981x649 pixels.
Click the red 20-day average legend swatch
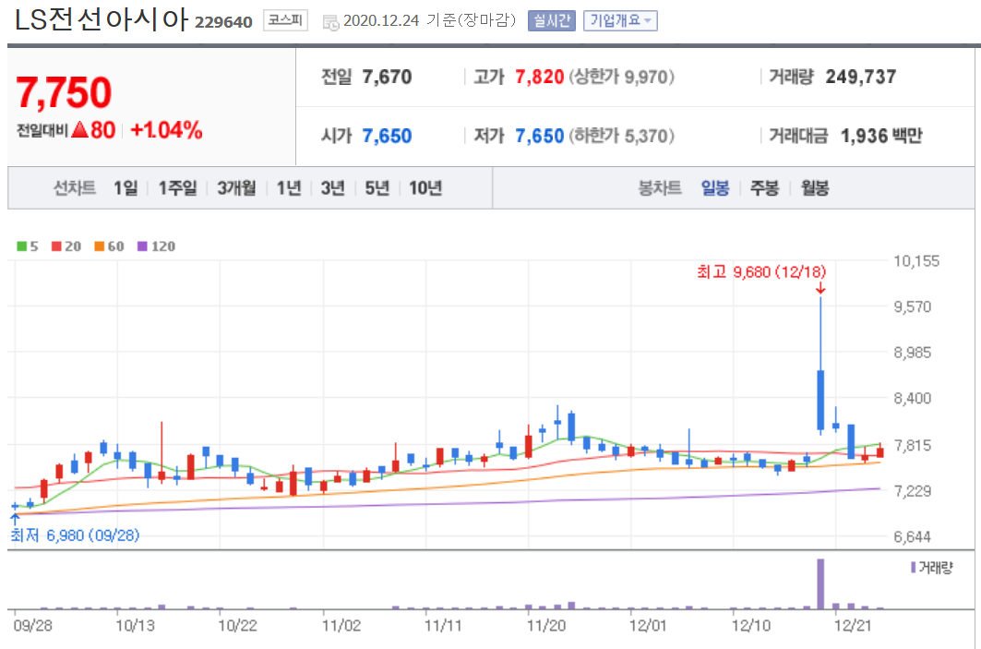point(56,246)
